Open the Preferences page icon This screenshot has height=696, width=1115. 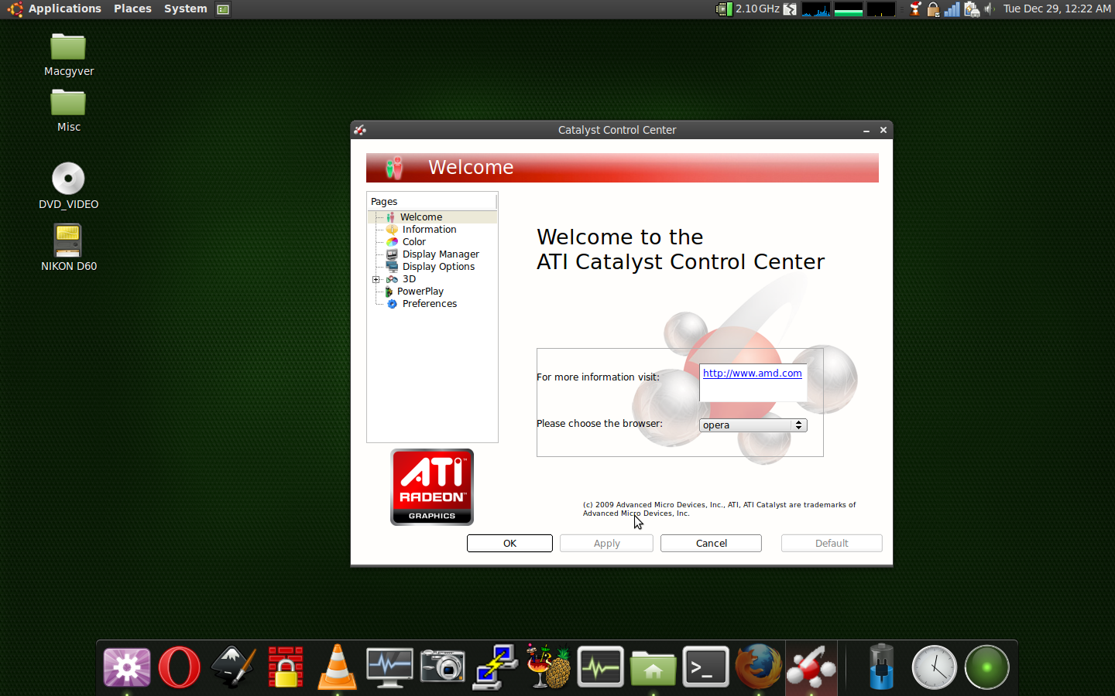(x=393, y=303)
